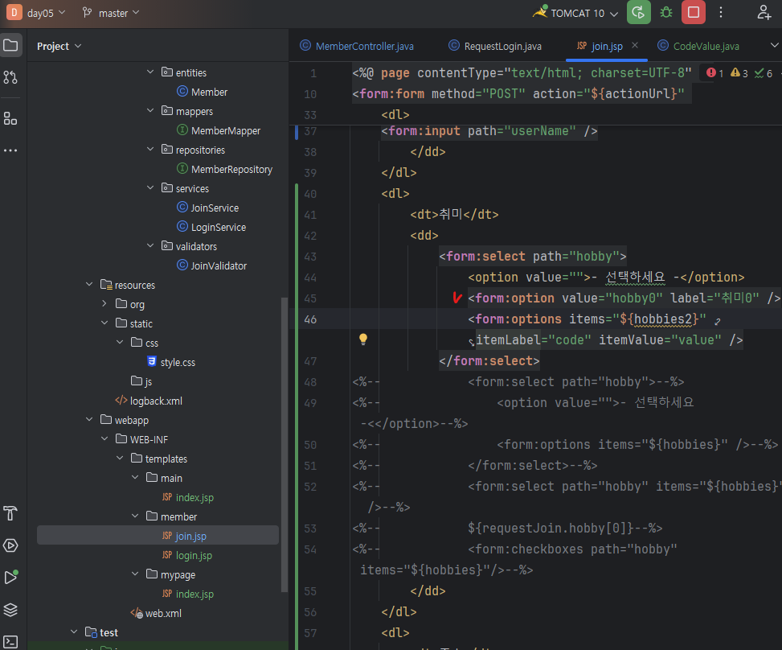Collapse the WEB-INF folder
The image size is (782, 650).
click(x=104, y=438)
